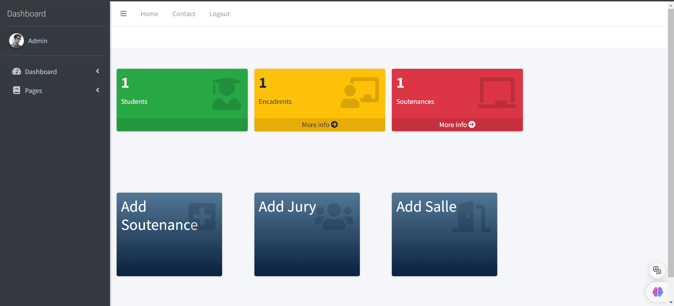The image size is (674, 306).
Task: Open the Contact nav link
Action: coord(184,14)
